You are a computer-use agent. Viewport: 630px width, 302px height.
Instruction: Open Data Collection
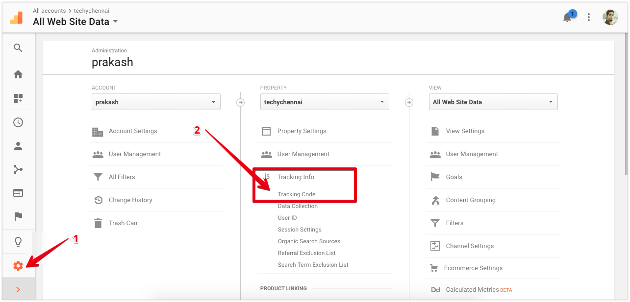click(x=298, y=206)
